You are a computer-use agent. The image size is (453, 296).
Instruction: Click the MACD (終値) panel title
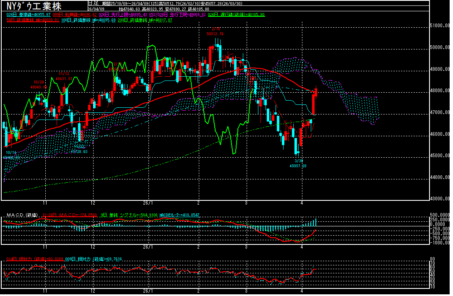(22, 215)
